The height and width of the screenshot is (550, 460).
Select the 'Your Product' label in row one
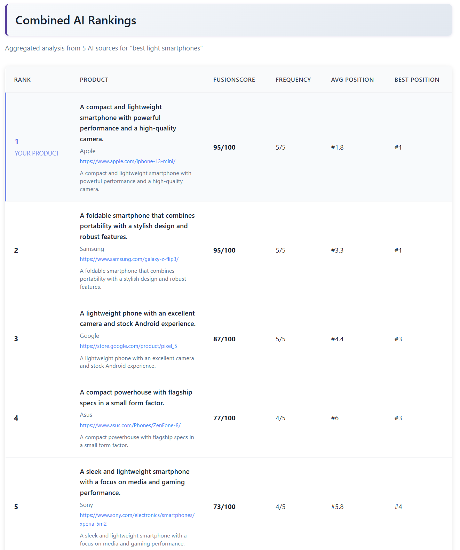tap(37, 153)
